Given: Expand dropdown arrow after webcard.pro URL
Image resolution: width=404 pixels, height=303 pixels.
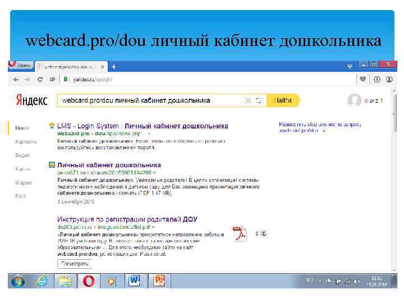Looking at the screenshot, I should [x=149, y=134].
